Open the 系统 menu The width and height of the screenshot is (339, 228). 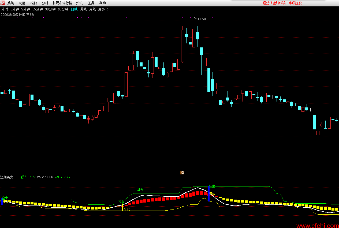(11, 3)
